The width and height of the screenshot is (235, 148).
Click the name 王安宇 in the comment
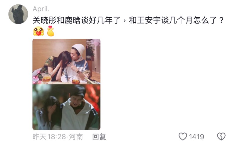149,20
